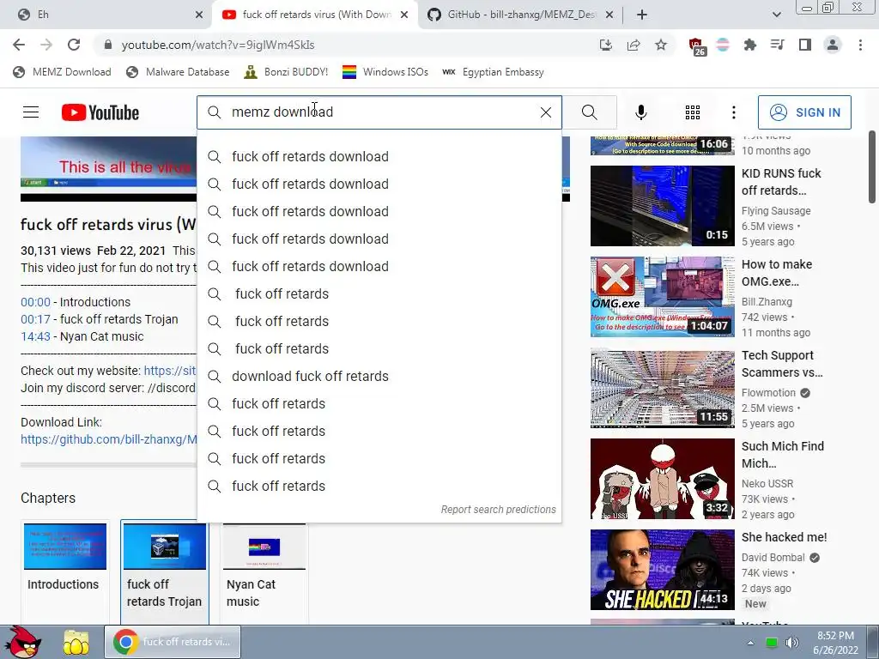
Task: Jump to 14:43 Nyan Cat music timestamp
Action: pyautogui.click(x=35, y=336)
